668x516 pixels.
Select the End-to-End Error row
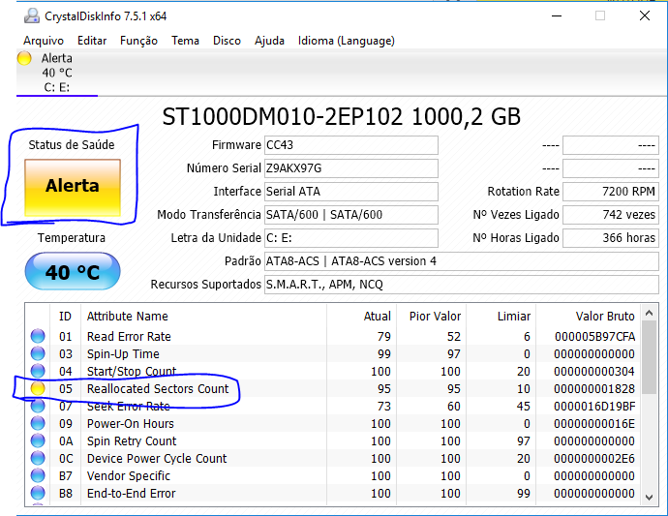(333, 494)
